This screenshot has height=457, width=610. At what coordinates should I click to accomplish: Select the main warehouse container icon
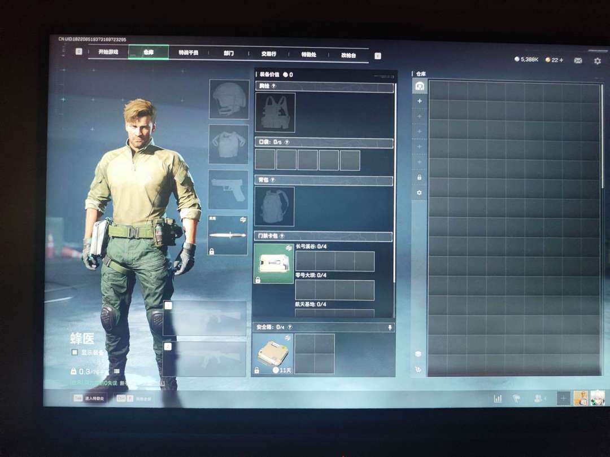point(419,86)
